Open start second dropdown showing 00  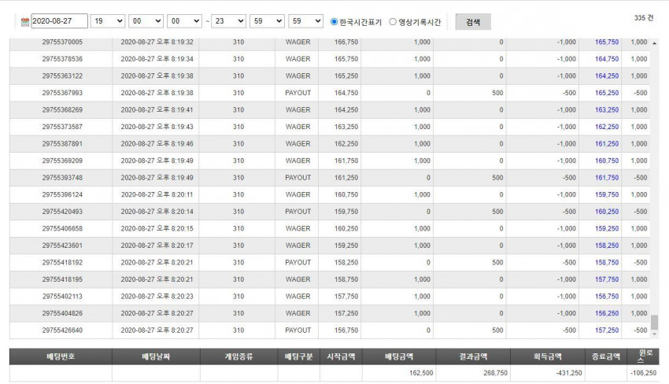184,21
